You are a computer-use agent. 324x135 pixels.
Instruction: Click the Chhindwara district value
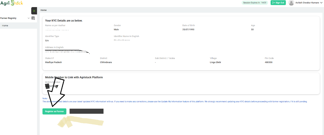106,62
